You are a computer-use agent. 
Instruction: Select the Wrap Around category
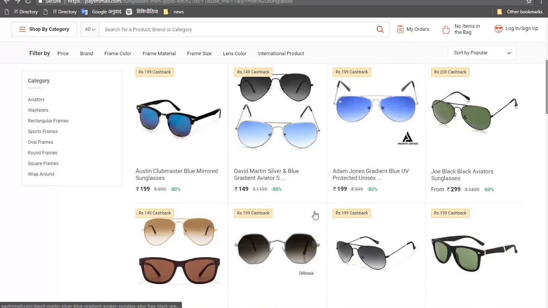(x=41, y=174)
